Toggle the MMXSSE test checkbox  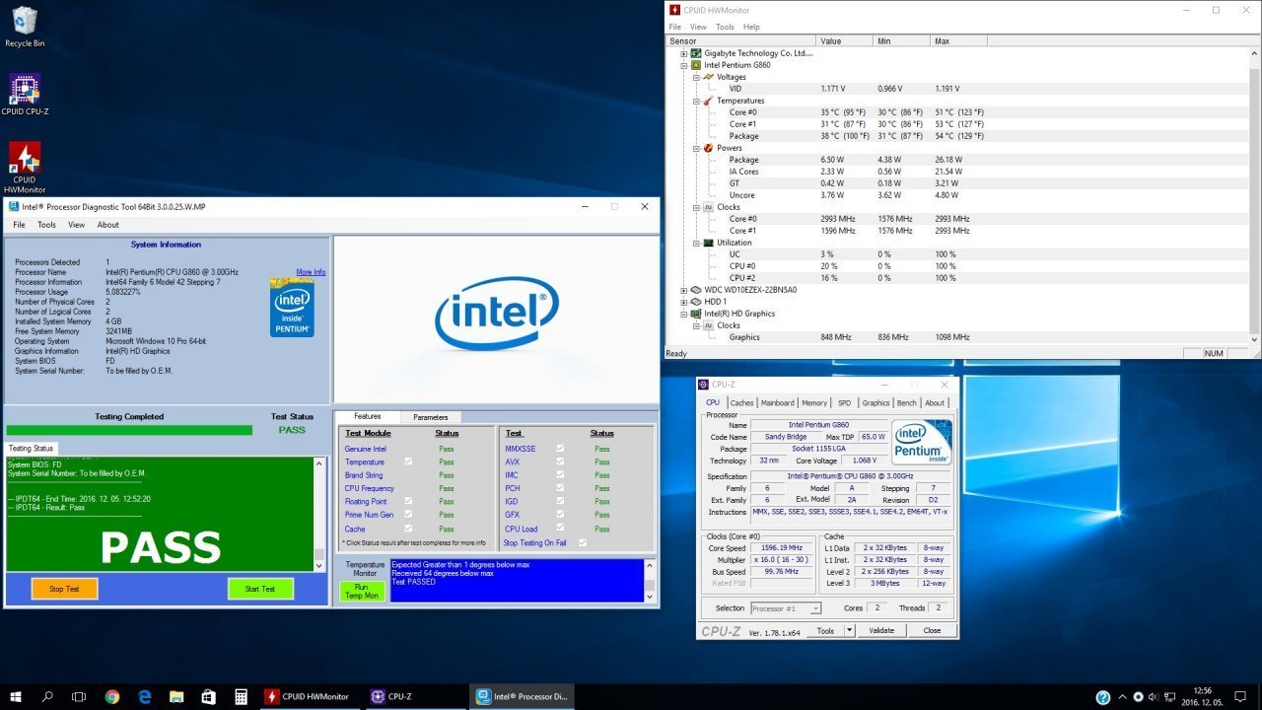560,448
